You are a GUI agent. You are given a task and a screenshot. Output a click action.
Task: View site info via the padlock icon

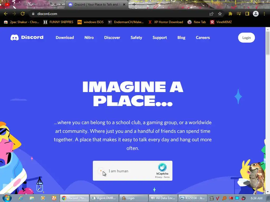pyautogui.click(x=33, y=14)
